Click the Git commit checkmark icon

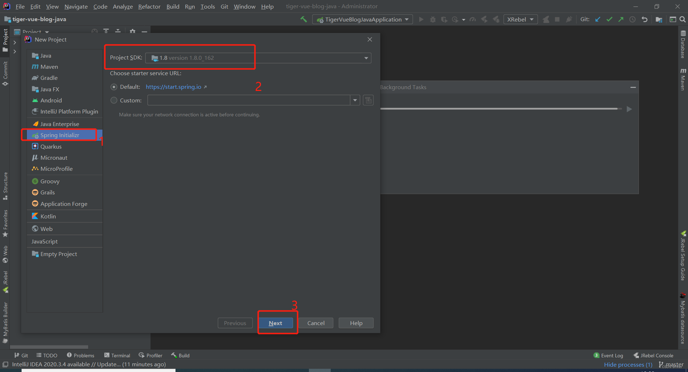(609, 19)
